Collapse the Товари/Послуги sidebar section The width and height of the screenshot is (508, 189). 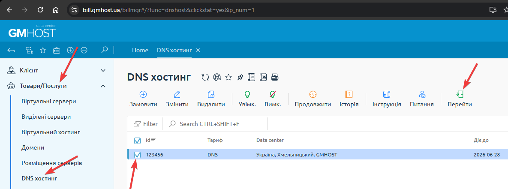click(x=103, y=86)
